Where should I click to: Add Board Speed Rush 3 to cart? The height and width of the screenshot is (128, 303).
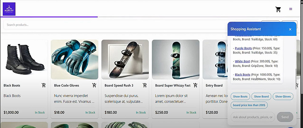[145, 85]
